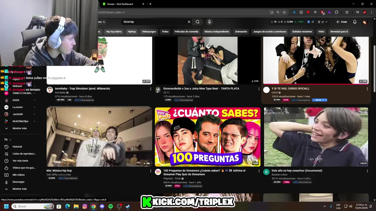Open Steam from the taskbar

pos(128,206)
